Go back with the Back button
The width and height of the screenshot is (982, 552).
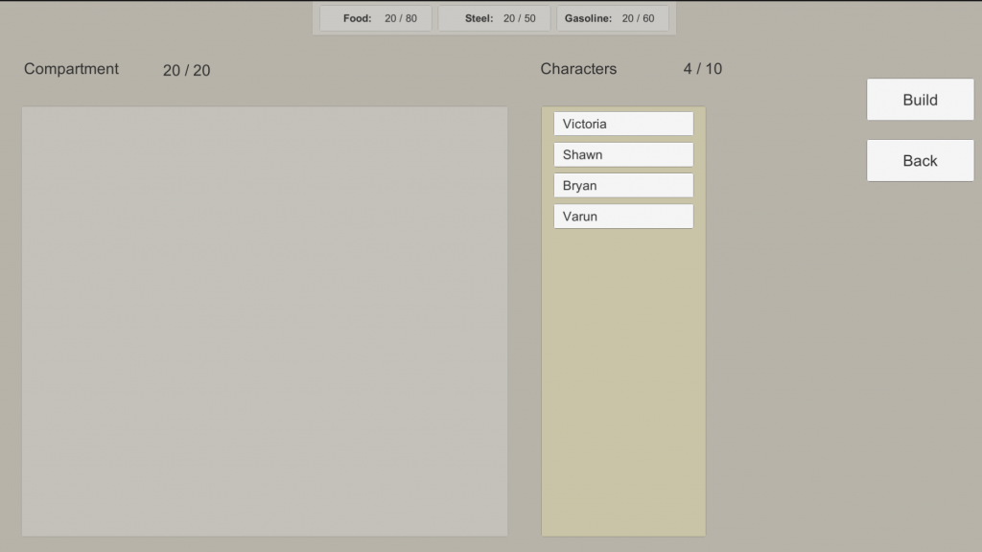click(920, 161)
